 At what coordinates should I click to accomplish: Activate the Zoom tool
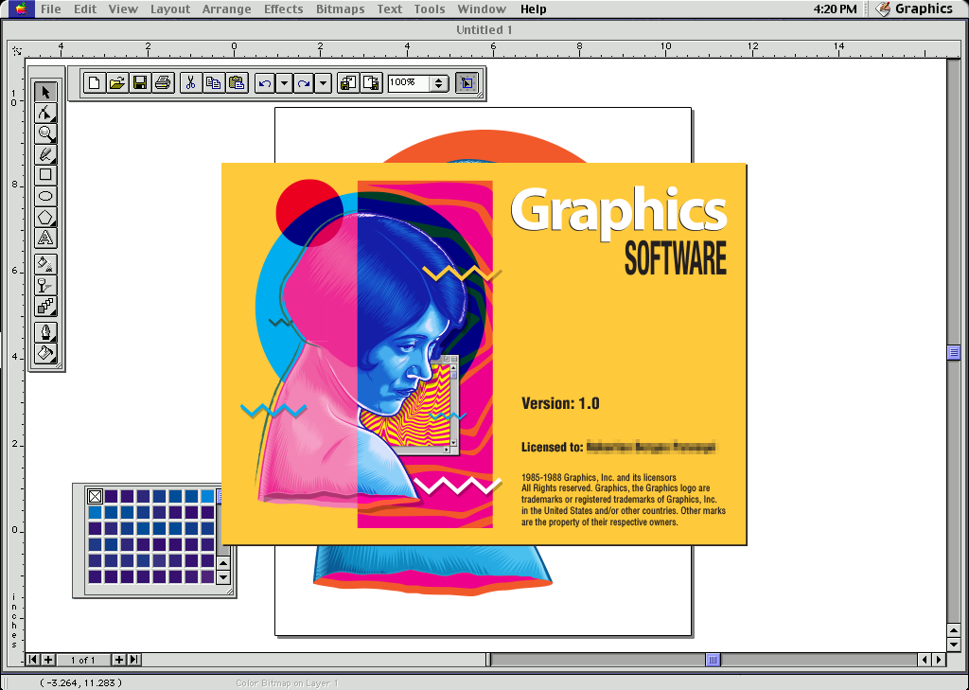tap(44, 133)
